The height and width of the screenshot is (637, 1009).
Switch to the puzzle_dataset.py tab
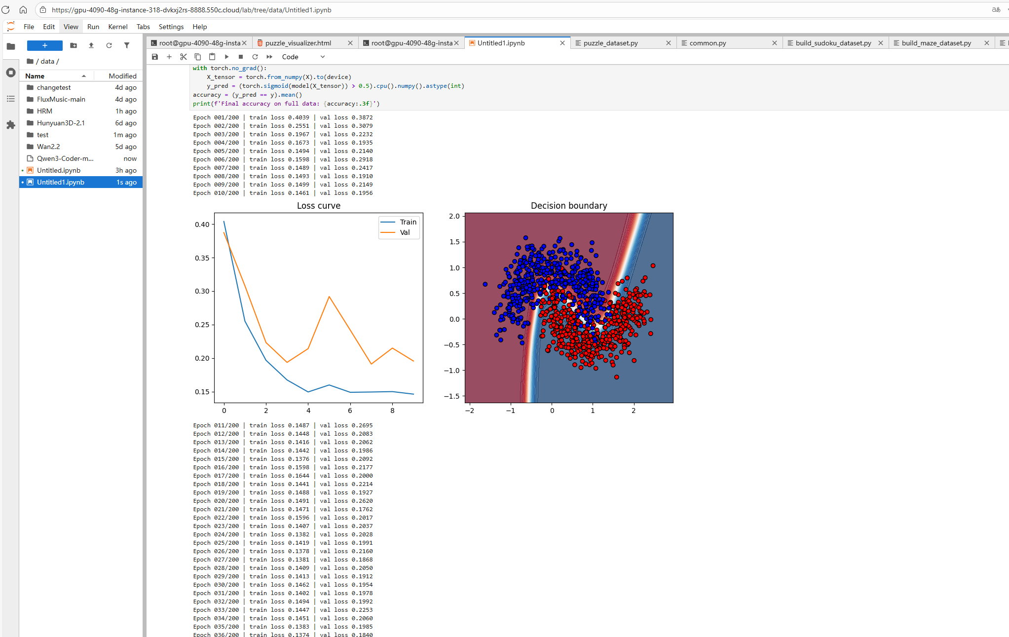(610, 43)
